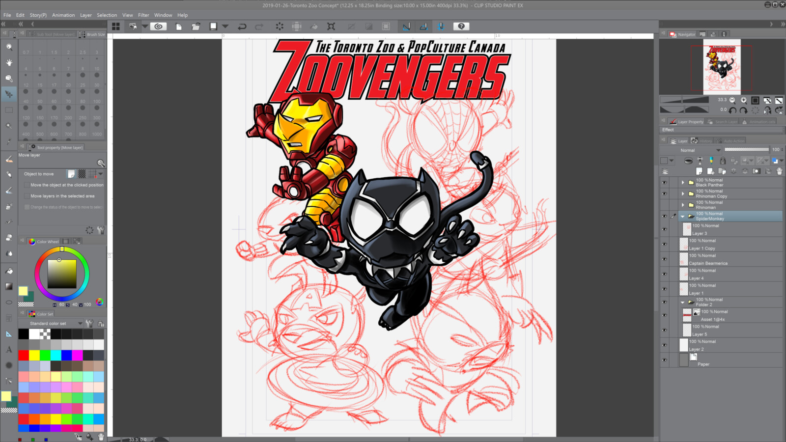786x442 pixels.
Task: Open file with folder icon
Action: coord(196,27)
